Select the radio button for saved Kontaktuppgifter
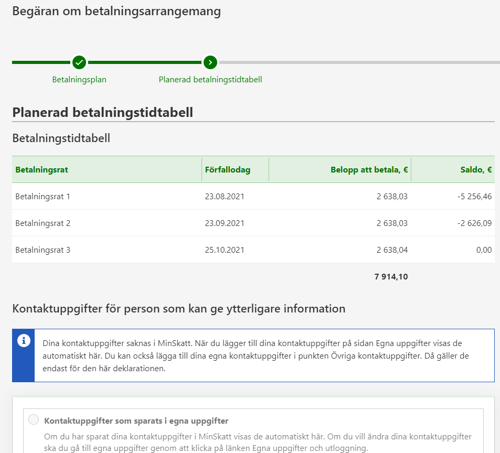 [x=34, y=419]
